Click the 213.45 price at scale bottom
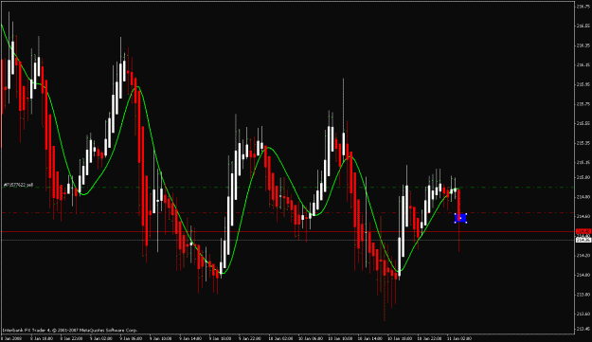 [583, 329]
